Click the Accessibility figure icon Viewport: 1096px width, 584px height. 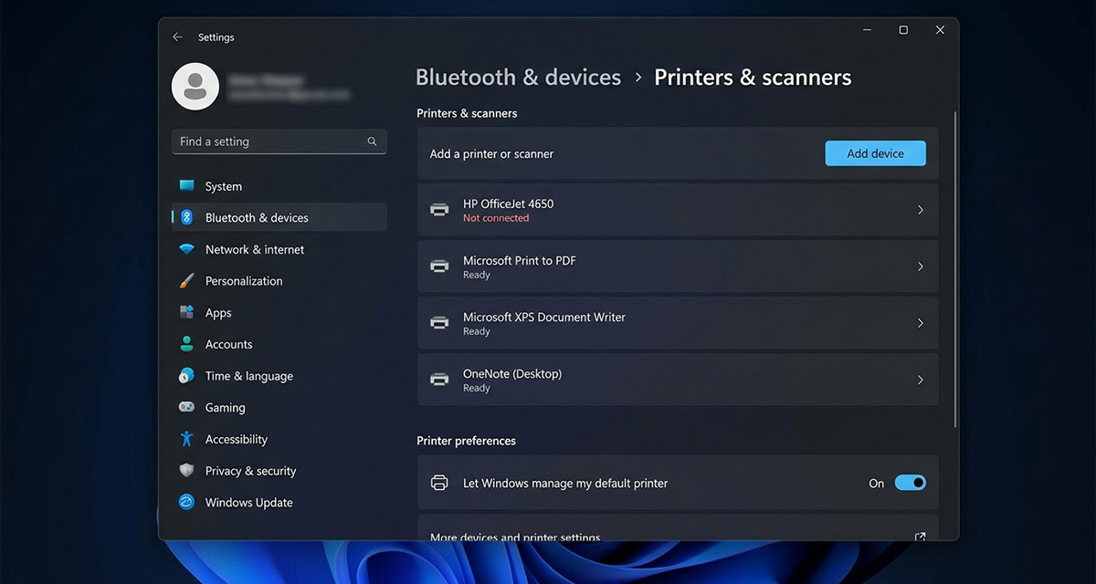[x=186, y=439]
